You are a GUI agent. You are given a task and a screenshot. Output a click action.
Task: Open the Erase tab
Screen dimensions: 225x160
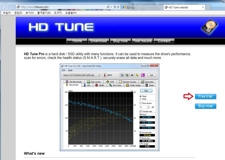149,85
